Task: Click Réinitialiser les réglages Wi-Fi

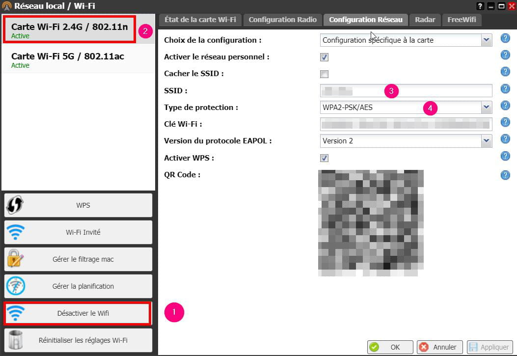Action: [x=78, y=340]
